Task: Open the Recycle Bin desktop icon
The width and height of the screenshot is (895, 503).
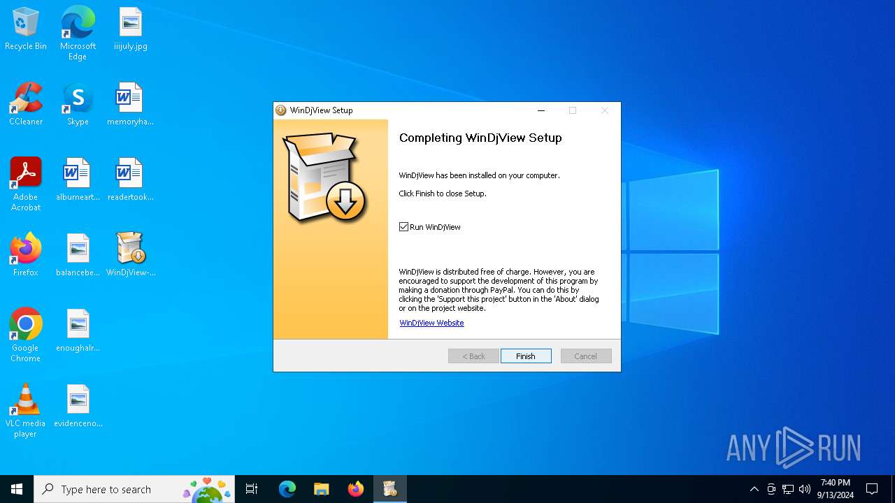Action: 26,29
